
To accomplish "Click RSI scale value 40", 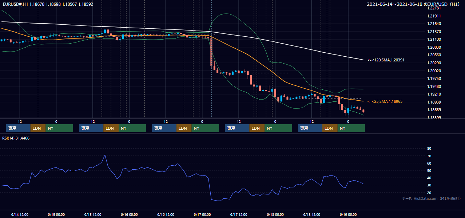I will pyautogui.click(x=429, y=178).
